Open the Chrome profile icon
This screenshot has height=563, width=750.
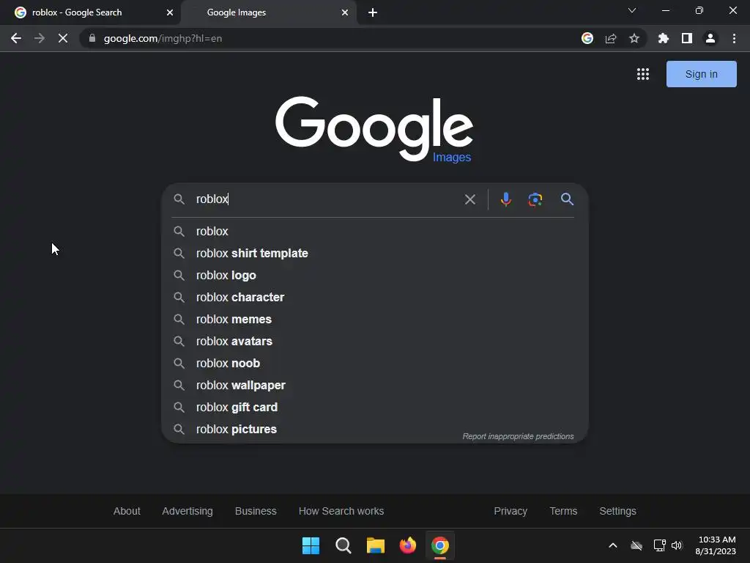point(710,38)
